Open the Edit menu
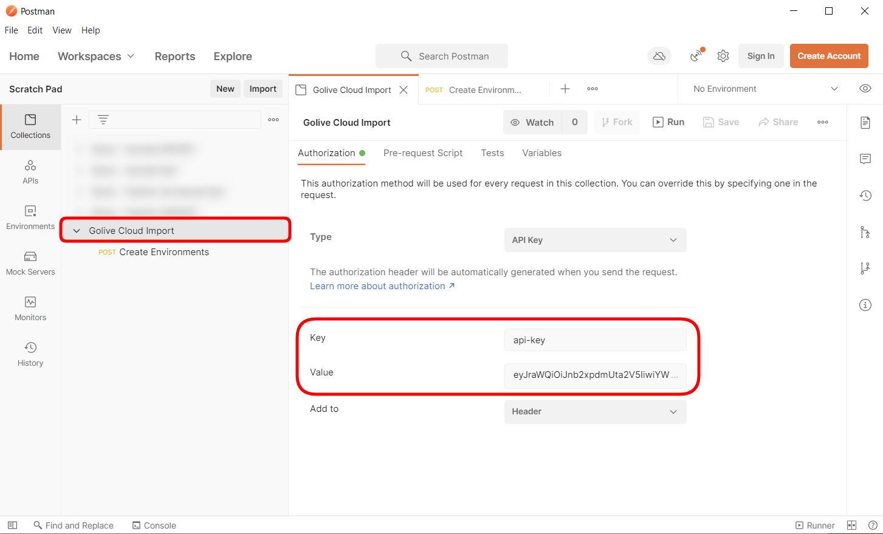The height and width of the screenshot is (534, 883). click(x=35, y=30)
